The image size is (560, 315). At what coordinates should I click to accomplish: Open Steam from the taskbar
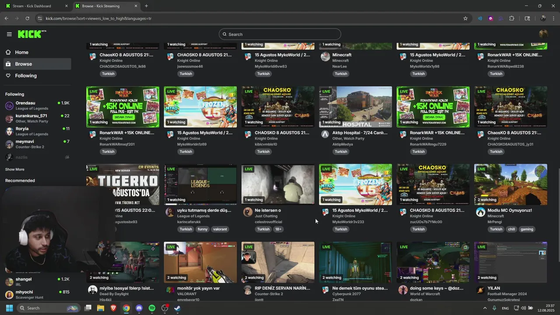tap(177, 308)
